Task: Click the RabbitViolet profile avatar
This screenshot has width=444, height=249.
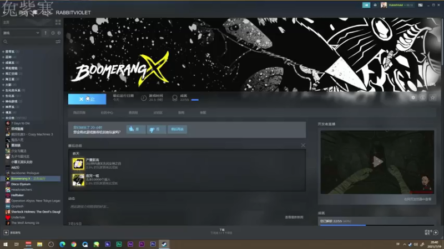Action: point(384,5)
